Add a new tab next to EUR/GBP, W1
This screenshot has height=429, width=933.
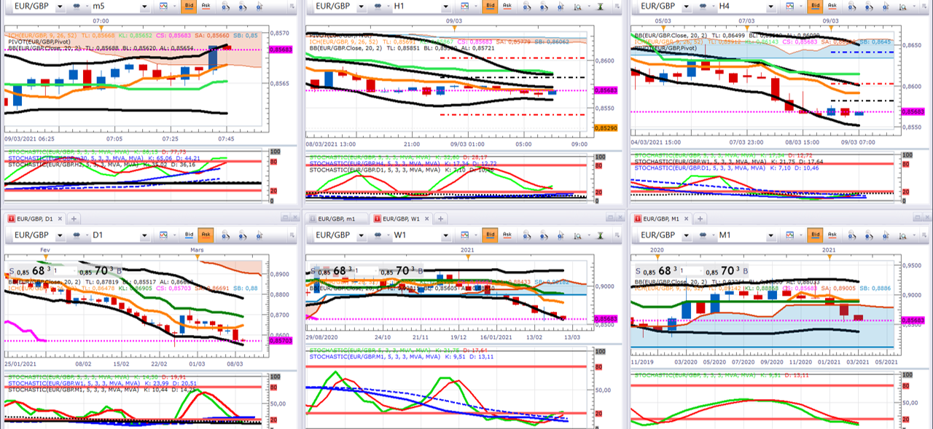click(x=440, y=219)
